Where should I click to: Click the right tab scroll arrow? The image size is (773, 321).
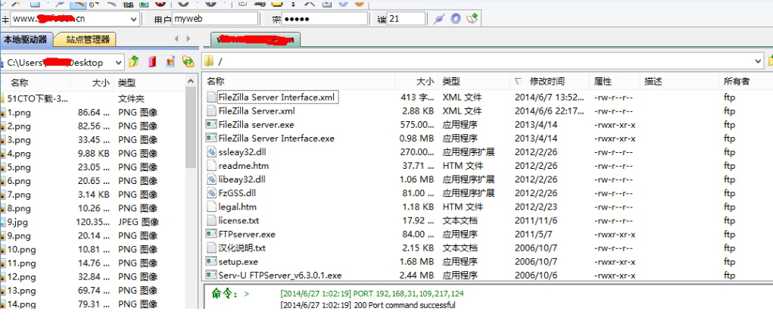189,39
